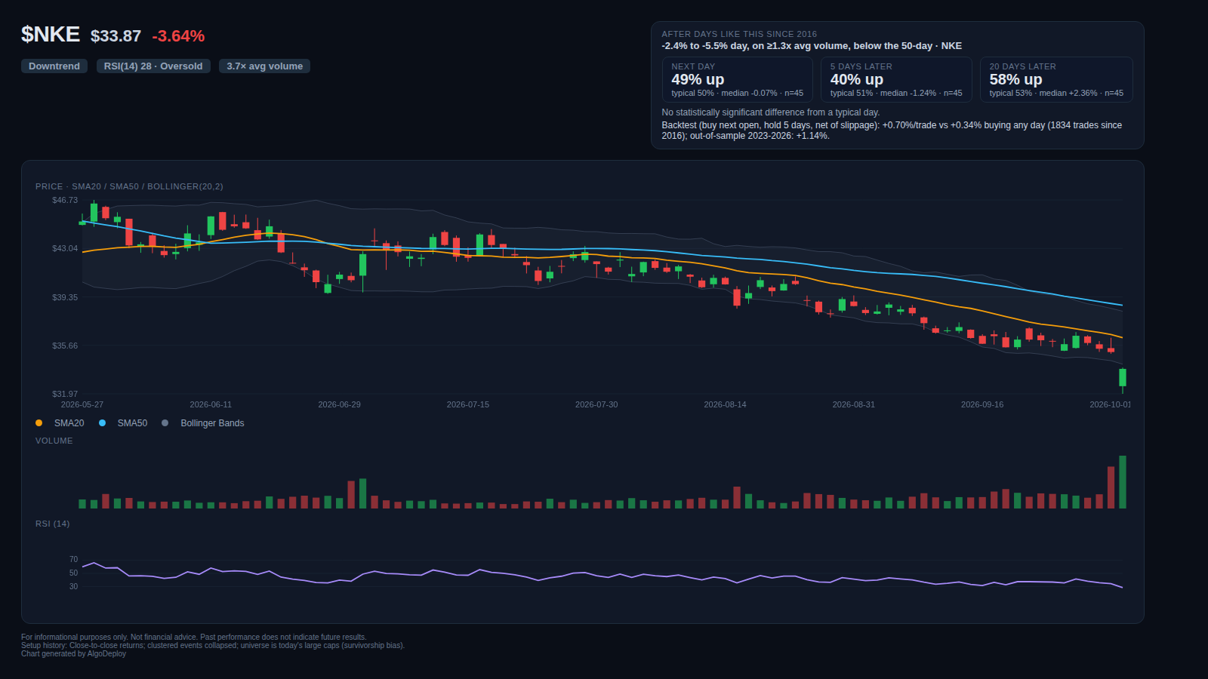Click the 2026-07-15 date axis label
Image resolution: width=1208 pixels, height=679 pixels.
pyautogui.click(x=468, y=404)
